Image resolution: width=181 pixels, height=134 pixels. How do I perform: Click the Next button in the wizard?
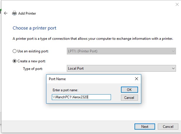[x=145, y=126]
